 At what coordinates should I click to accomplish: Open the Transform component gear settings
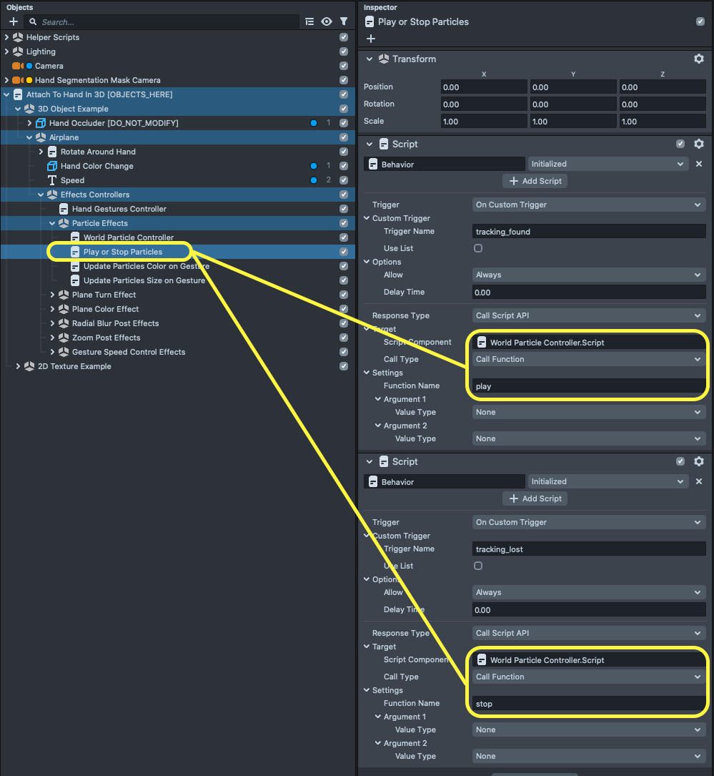[x=699, y=59]
